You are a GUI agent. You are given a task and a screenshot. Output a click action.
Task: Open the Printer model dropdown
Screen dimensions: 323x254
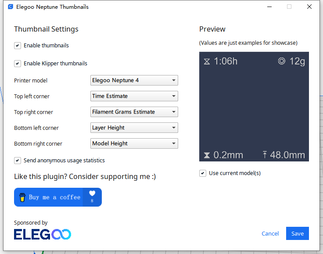[134, 80]
